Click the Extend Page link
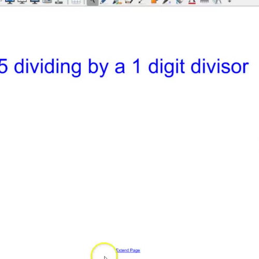Image resolution: width=259 pixels, height=259 pixels. [128, 250]
